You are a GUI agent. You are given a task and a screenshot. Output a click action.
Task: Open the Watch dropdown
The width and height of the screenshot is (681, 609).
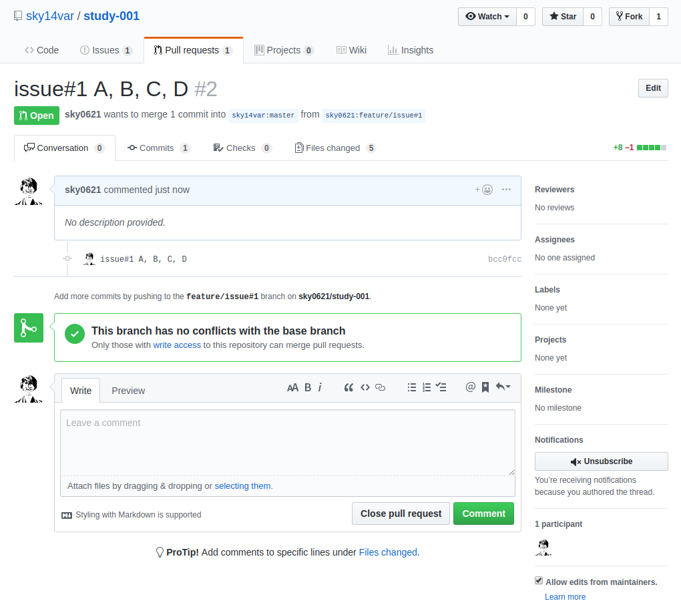click(487, 17)
